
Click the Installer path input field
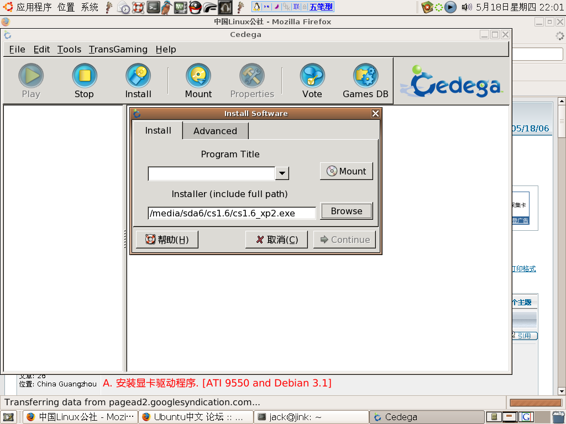[232, 213]
